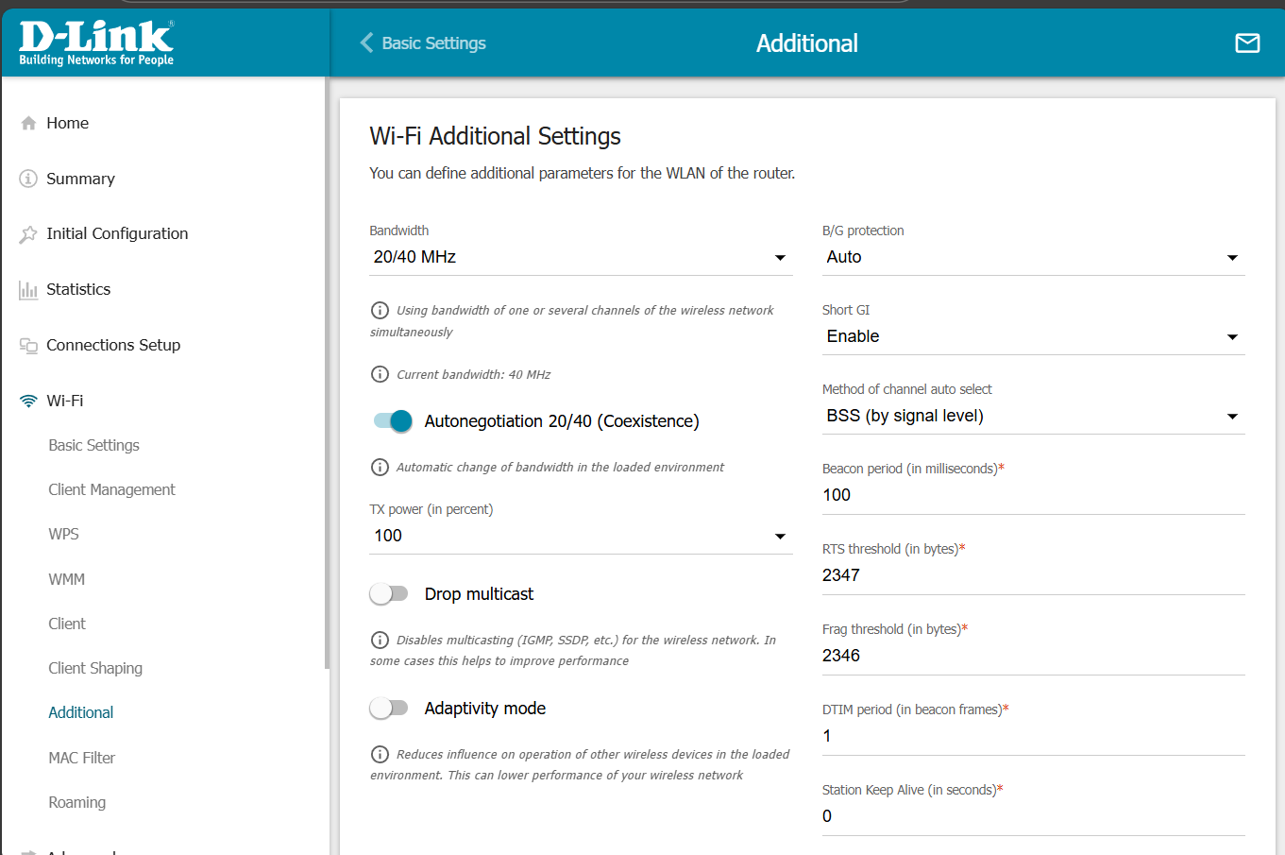The width and height of the screenshot is (1285, 855).
Task: Click the Initial Configuration wizard icon
Action: tap(28, 234)
